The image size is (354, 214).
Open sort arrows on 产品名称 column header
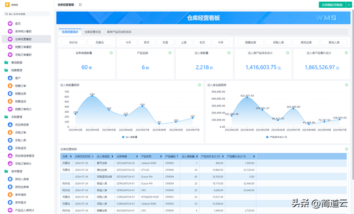(161, 156)
